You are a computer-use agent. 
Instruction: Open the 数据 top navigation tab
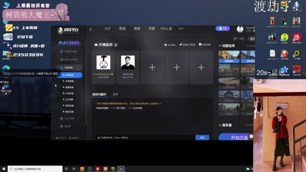point(122,29)
